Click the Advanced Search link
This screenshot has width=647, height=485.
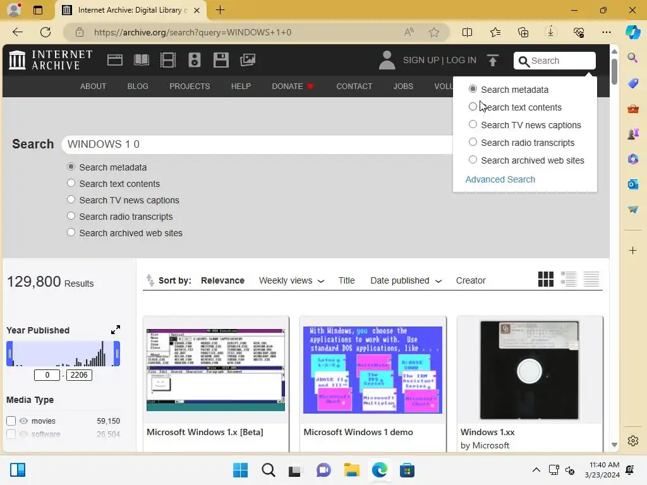(x=500, y=179)
